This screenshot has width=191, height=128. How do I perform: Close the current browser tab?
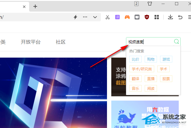[x=24, y=7]
